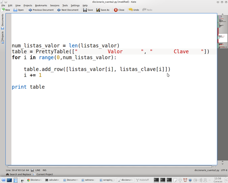The height and width of the screenshot is (183, 228).
Task: Open the file manager launcher in taskbar
Action: point(16,180)
